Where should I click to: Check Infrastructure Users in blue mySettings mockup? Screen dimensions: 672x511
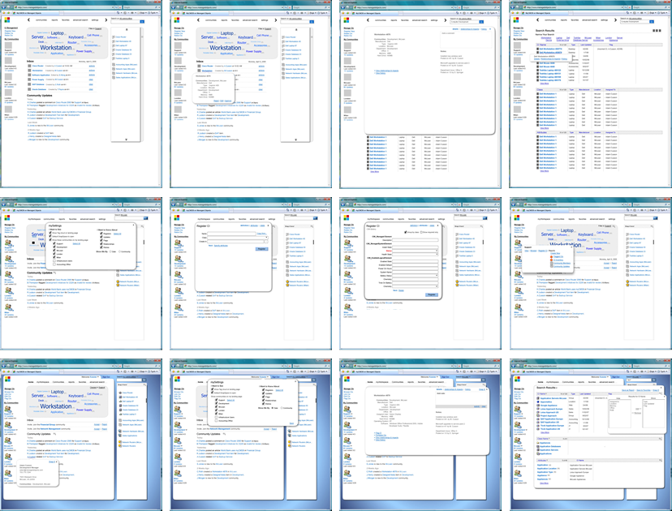[217, 417]
